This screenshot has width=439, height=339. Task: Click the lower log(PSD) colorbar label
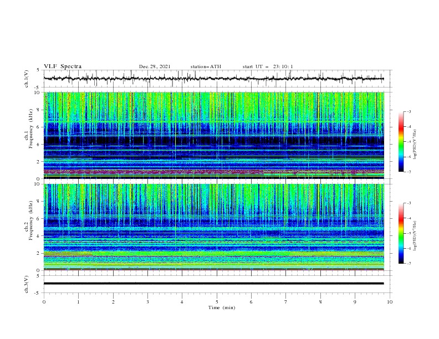415,236
